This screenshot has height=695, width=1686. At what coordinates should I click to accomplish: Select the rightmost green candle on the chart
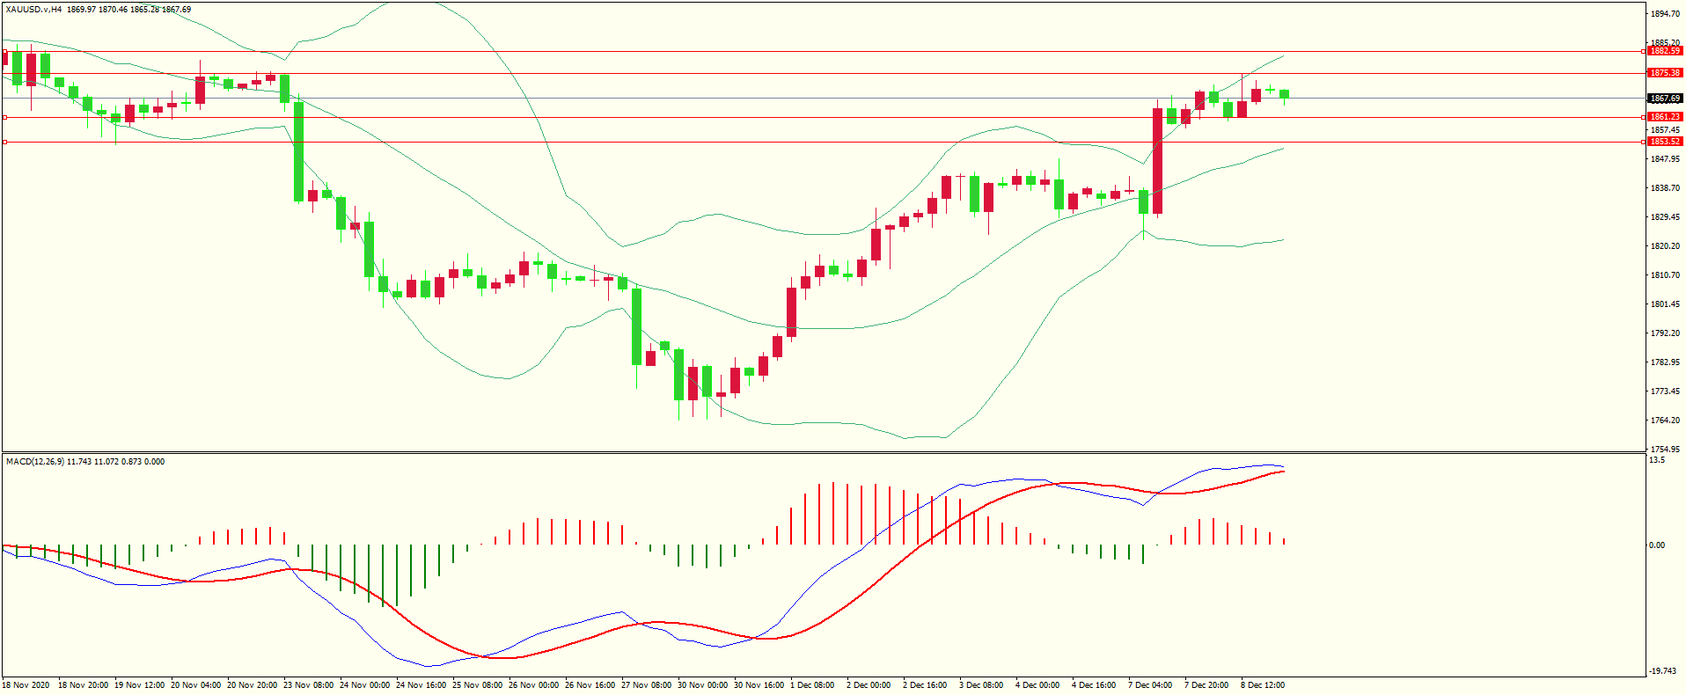(x=1284, y=94)
